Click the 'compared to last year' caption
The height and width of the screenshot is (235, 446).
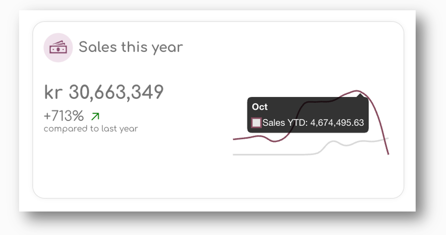click(91, 129)
